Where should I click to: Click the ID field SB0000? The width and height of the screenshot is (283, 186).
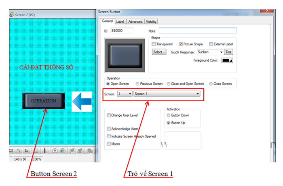[122, 30]
